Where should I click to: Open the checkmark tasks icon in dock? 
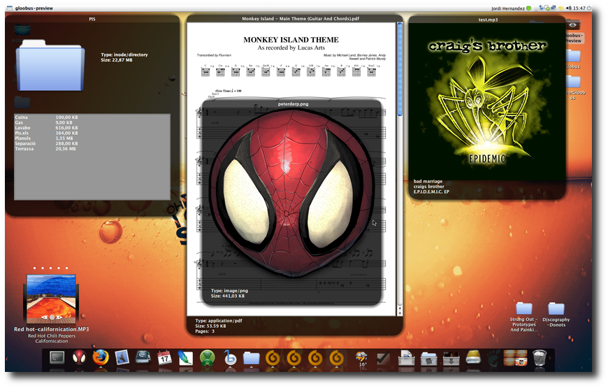383,358
